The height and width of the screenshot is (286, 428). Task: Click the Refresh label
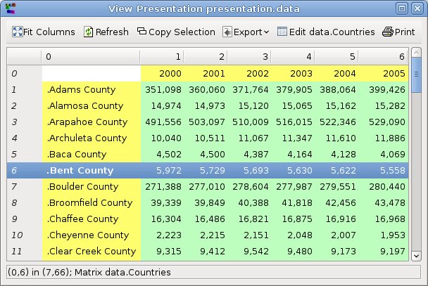click(x=112, y=32)
